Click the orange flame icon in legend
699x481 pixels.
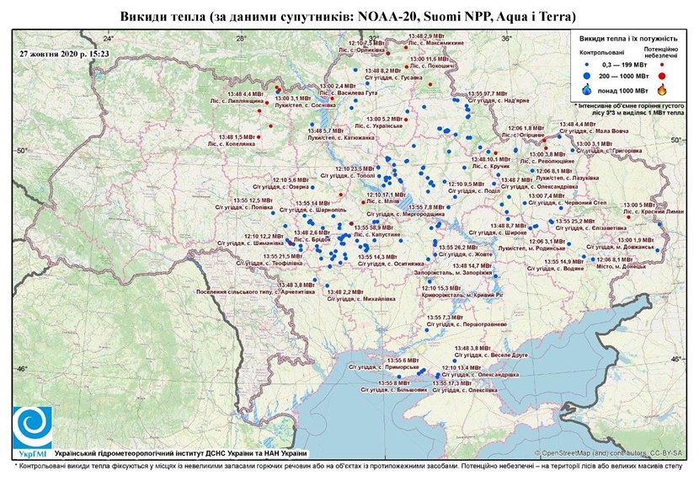pos(664,88)
